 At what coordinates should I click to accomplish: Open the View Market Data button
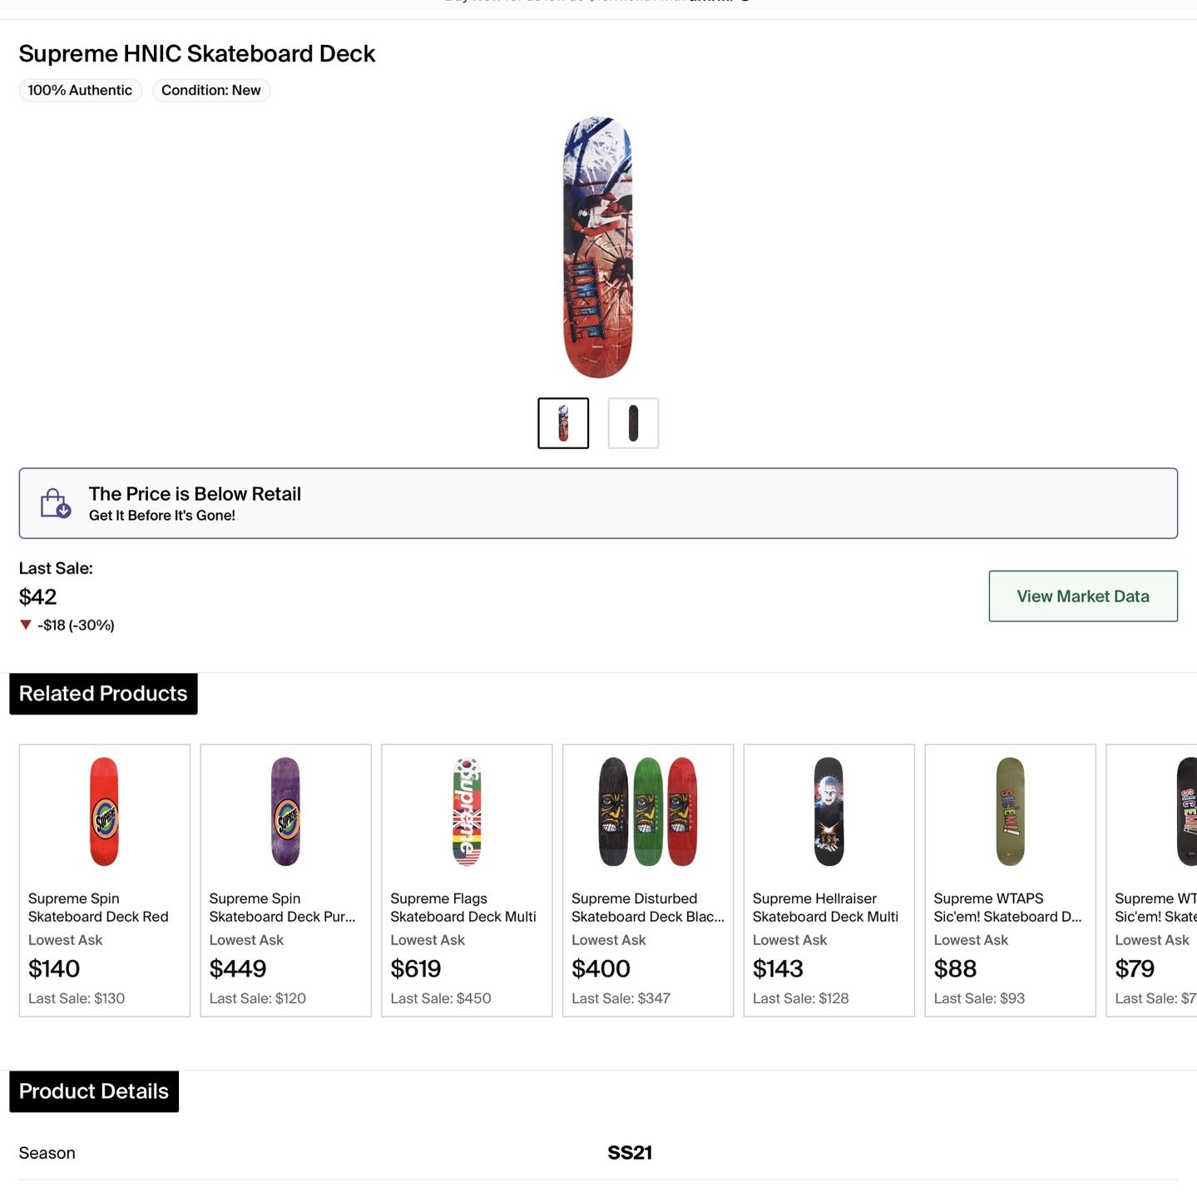(1083, 596)
